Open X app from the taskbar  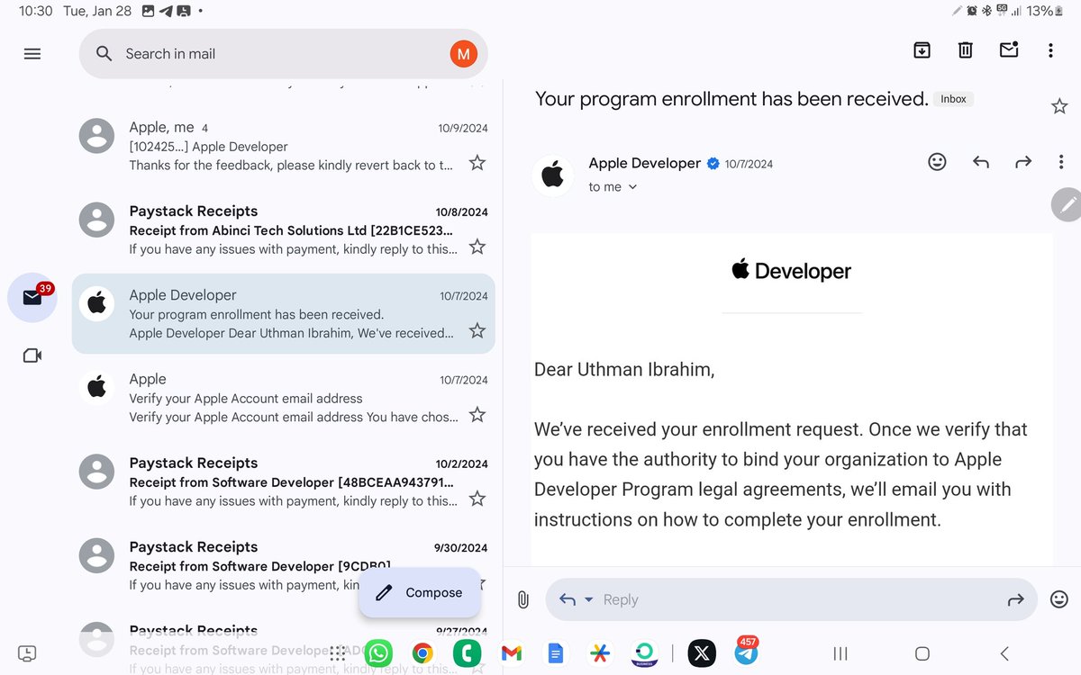point(702,653)
